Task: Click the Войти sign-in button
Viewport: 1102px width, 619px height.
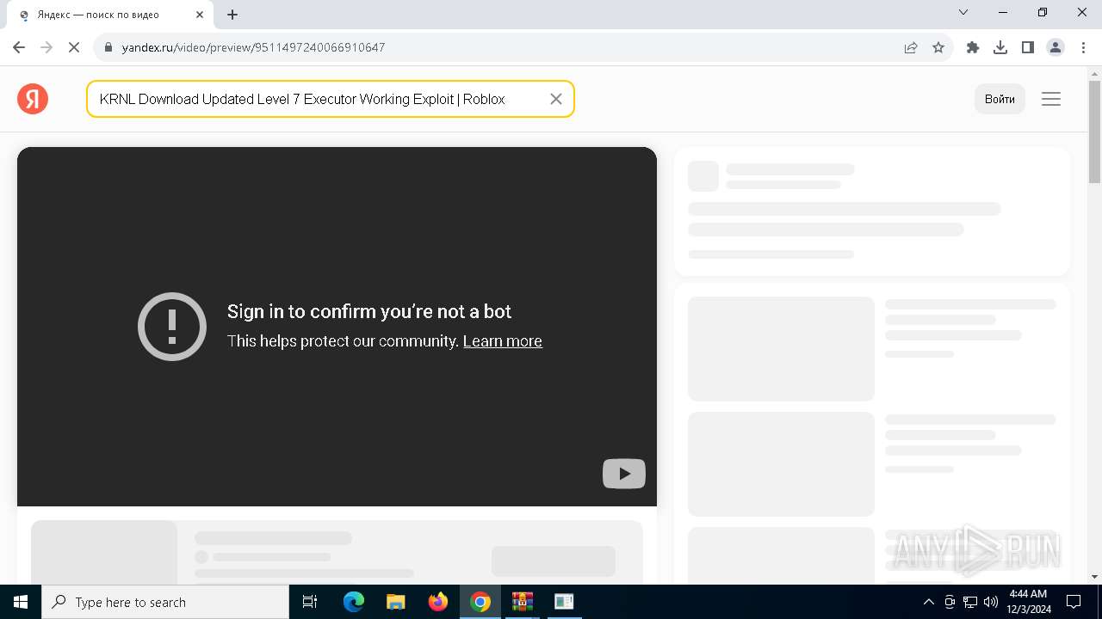Action: (x=1000, y=99)
